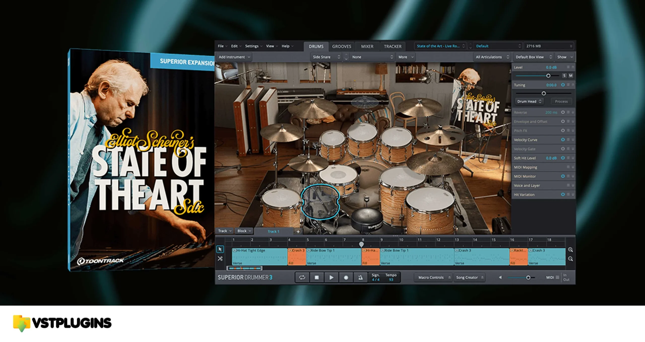Viewport: 645px width, 342px height.
Task: Toggle the Hit Variation power button
Action: point(563,195)
